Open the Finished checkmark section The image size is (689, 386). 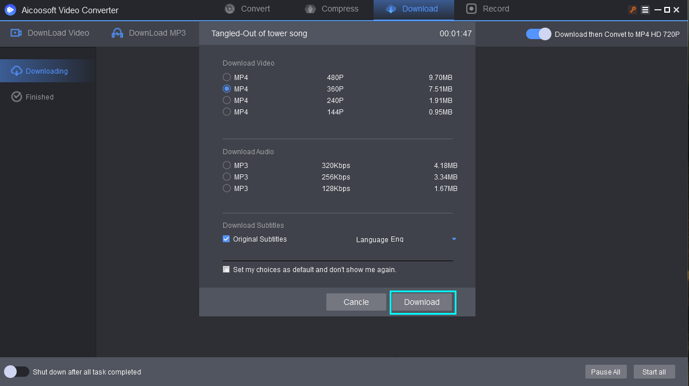[32, 97]
